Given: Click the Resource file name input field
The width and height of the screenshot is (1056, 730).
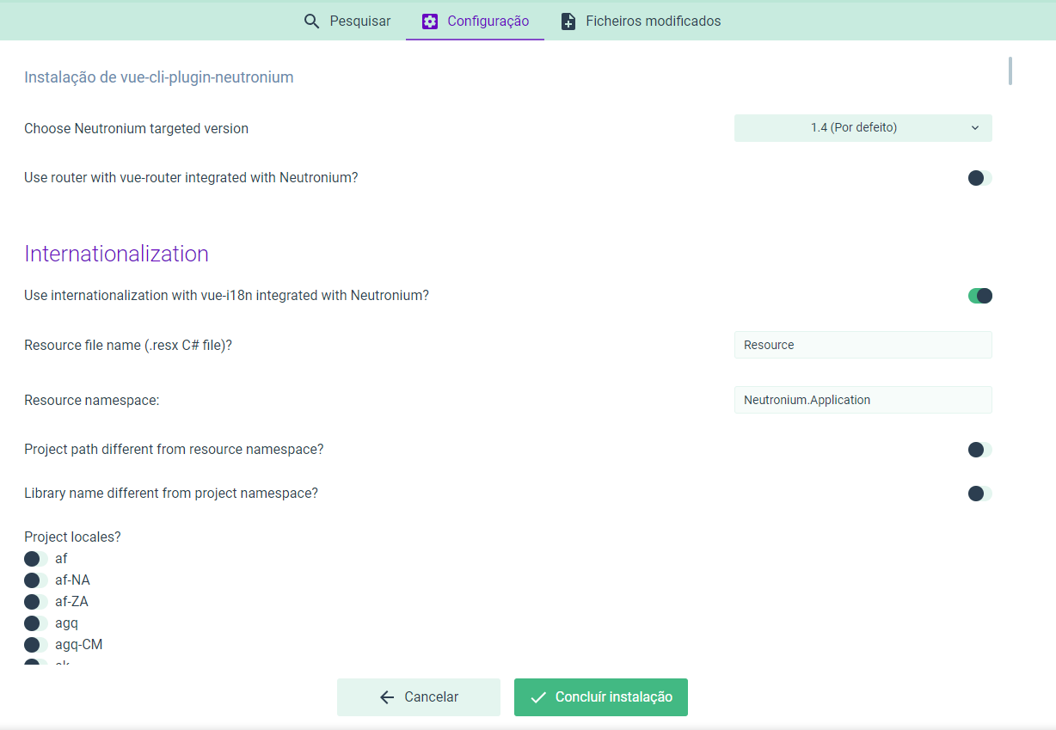Looking at the screenshot, I should point(863,345).
